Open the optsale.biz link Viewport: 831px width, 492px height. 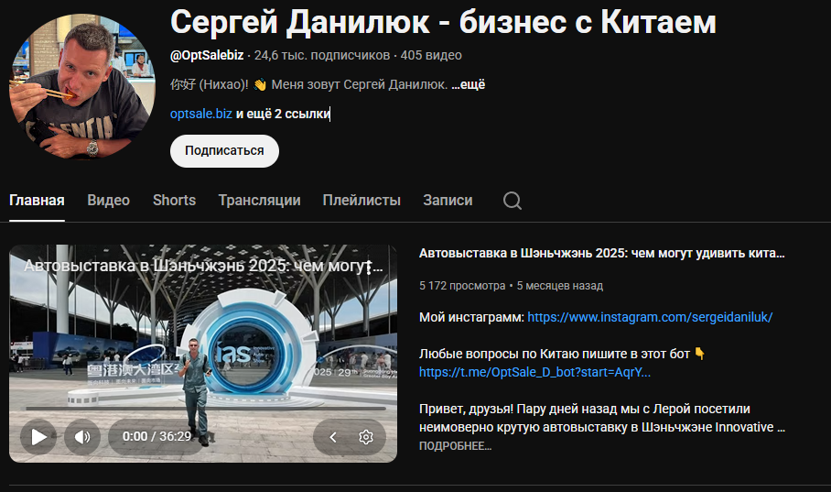click(200, 114)
